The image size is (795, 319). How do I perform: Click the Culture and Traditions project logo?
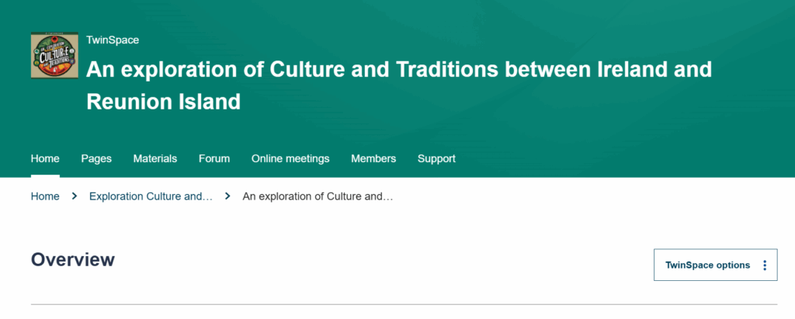[x=54, y=55]
